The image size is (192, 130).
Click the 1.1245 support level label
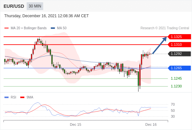(x=176, y=78)
